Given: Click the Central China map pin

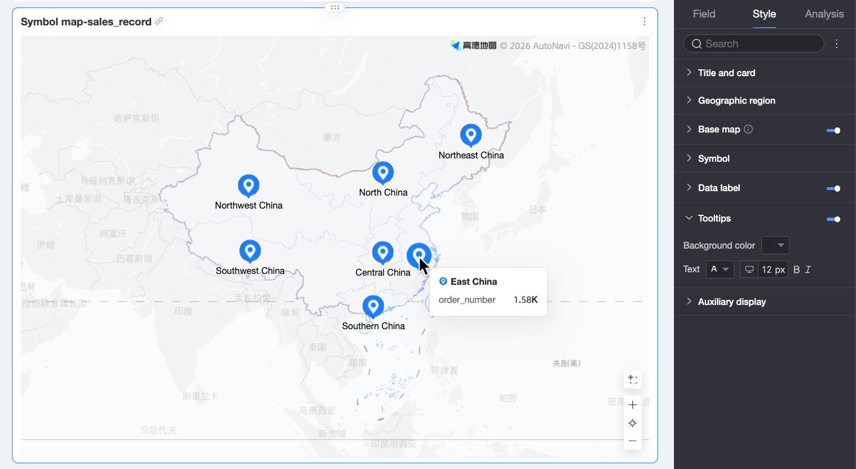Looking at the screenshot, I should (x=383, y=253).
